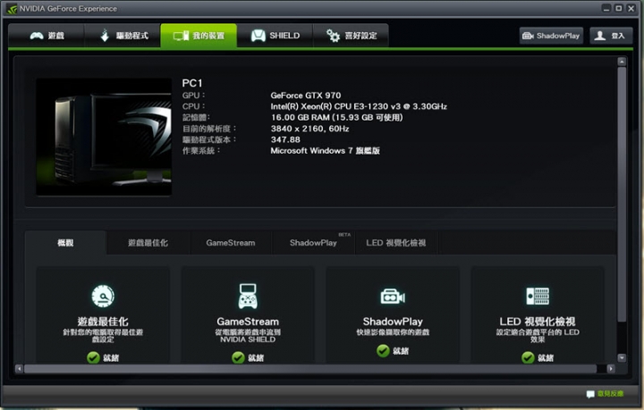The height and width of the screenshot is (410, 644).
Task: Click the green check under 遊戲最佳化
Action: pyautogui.click(x=93, y=357)
